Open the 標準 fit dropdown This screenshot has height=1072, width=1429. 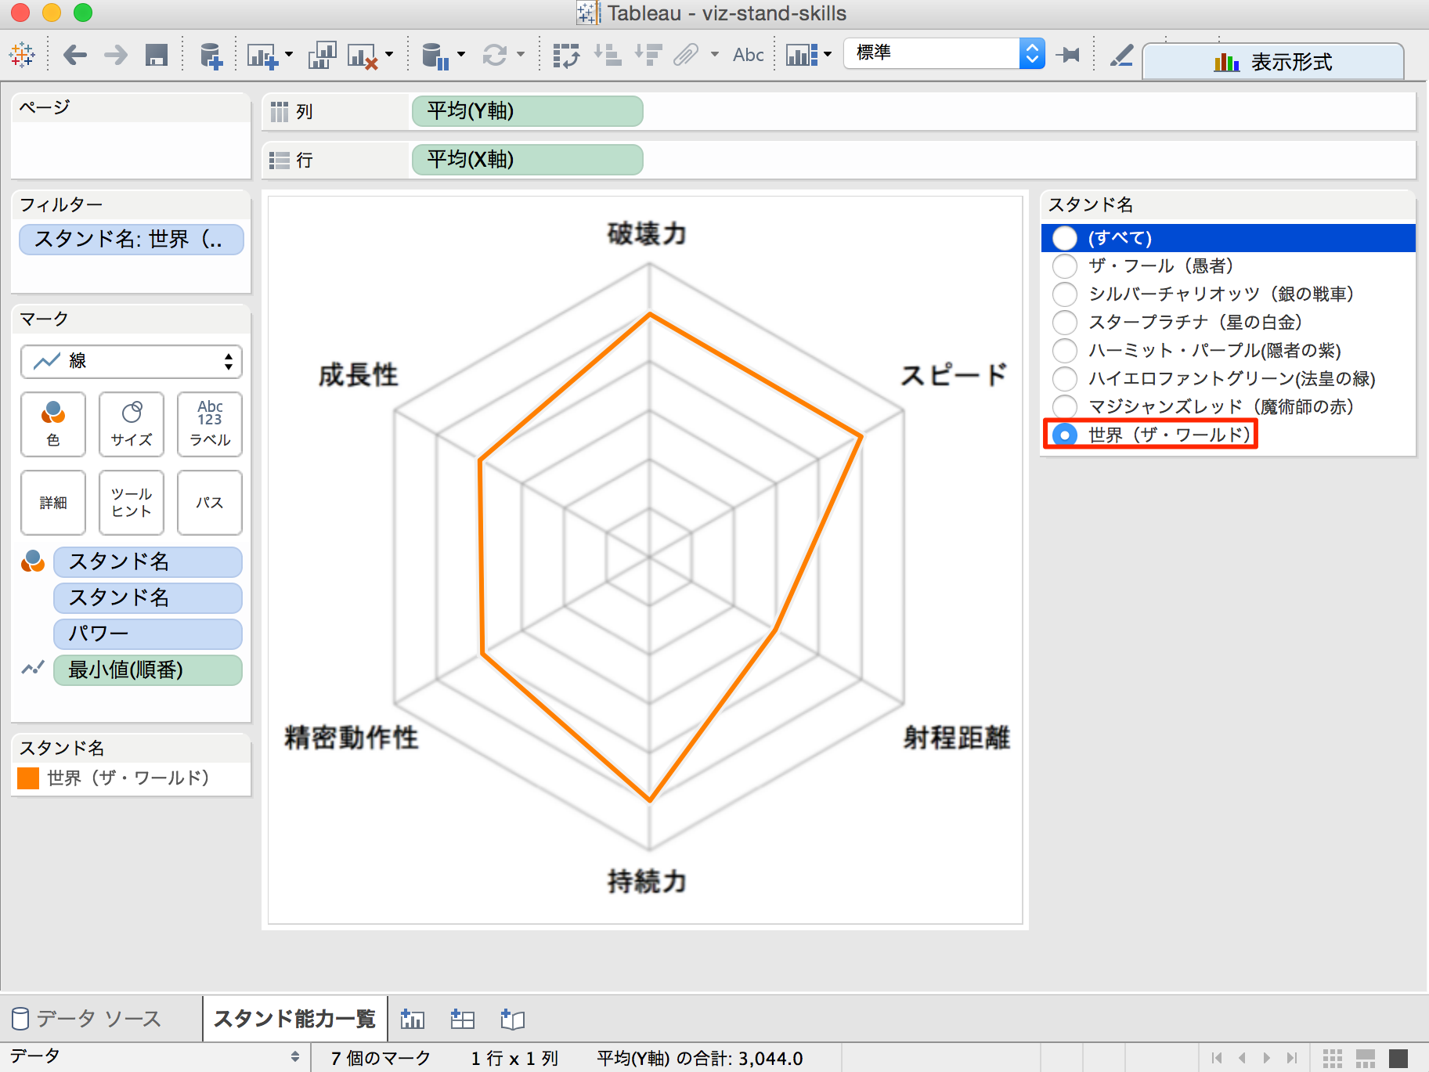point(944,53)
